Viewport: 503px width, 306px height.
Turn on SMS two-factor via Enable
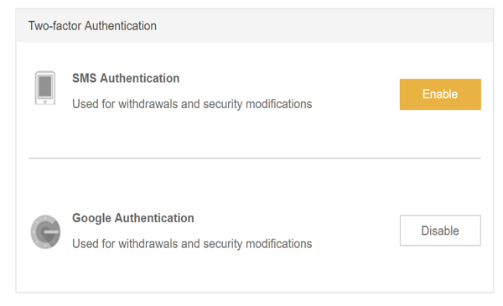[x=440, y=94]
